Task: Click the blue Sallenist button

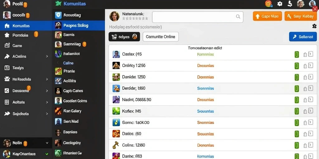Action: [x=303, y=37]
